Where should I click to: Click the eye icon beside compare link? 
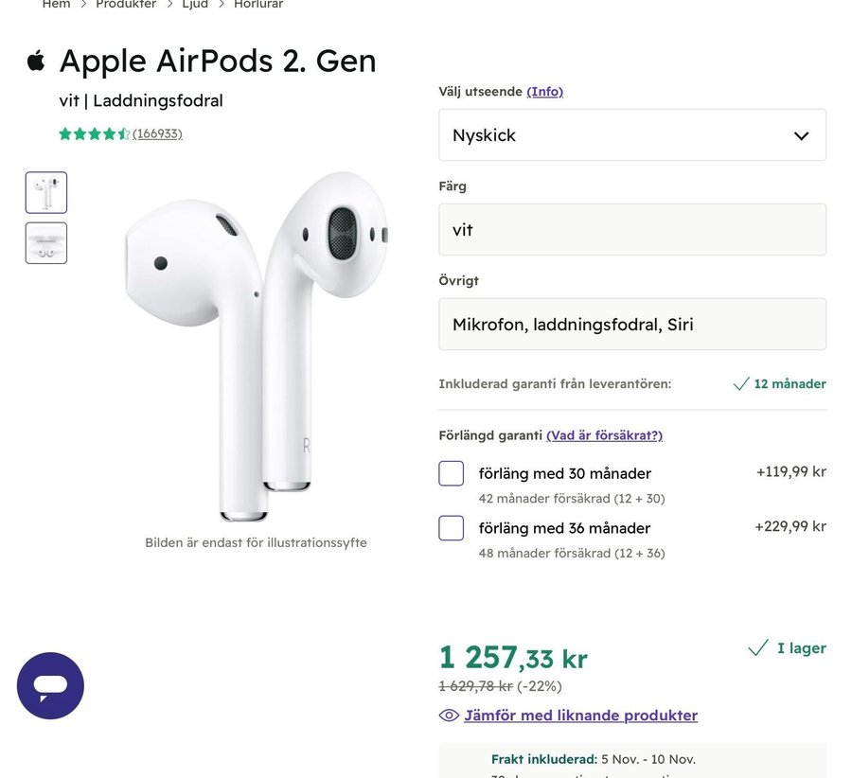pos(449,716)
